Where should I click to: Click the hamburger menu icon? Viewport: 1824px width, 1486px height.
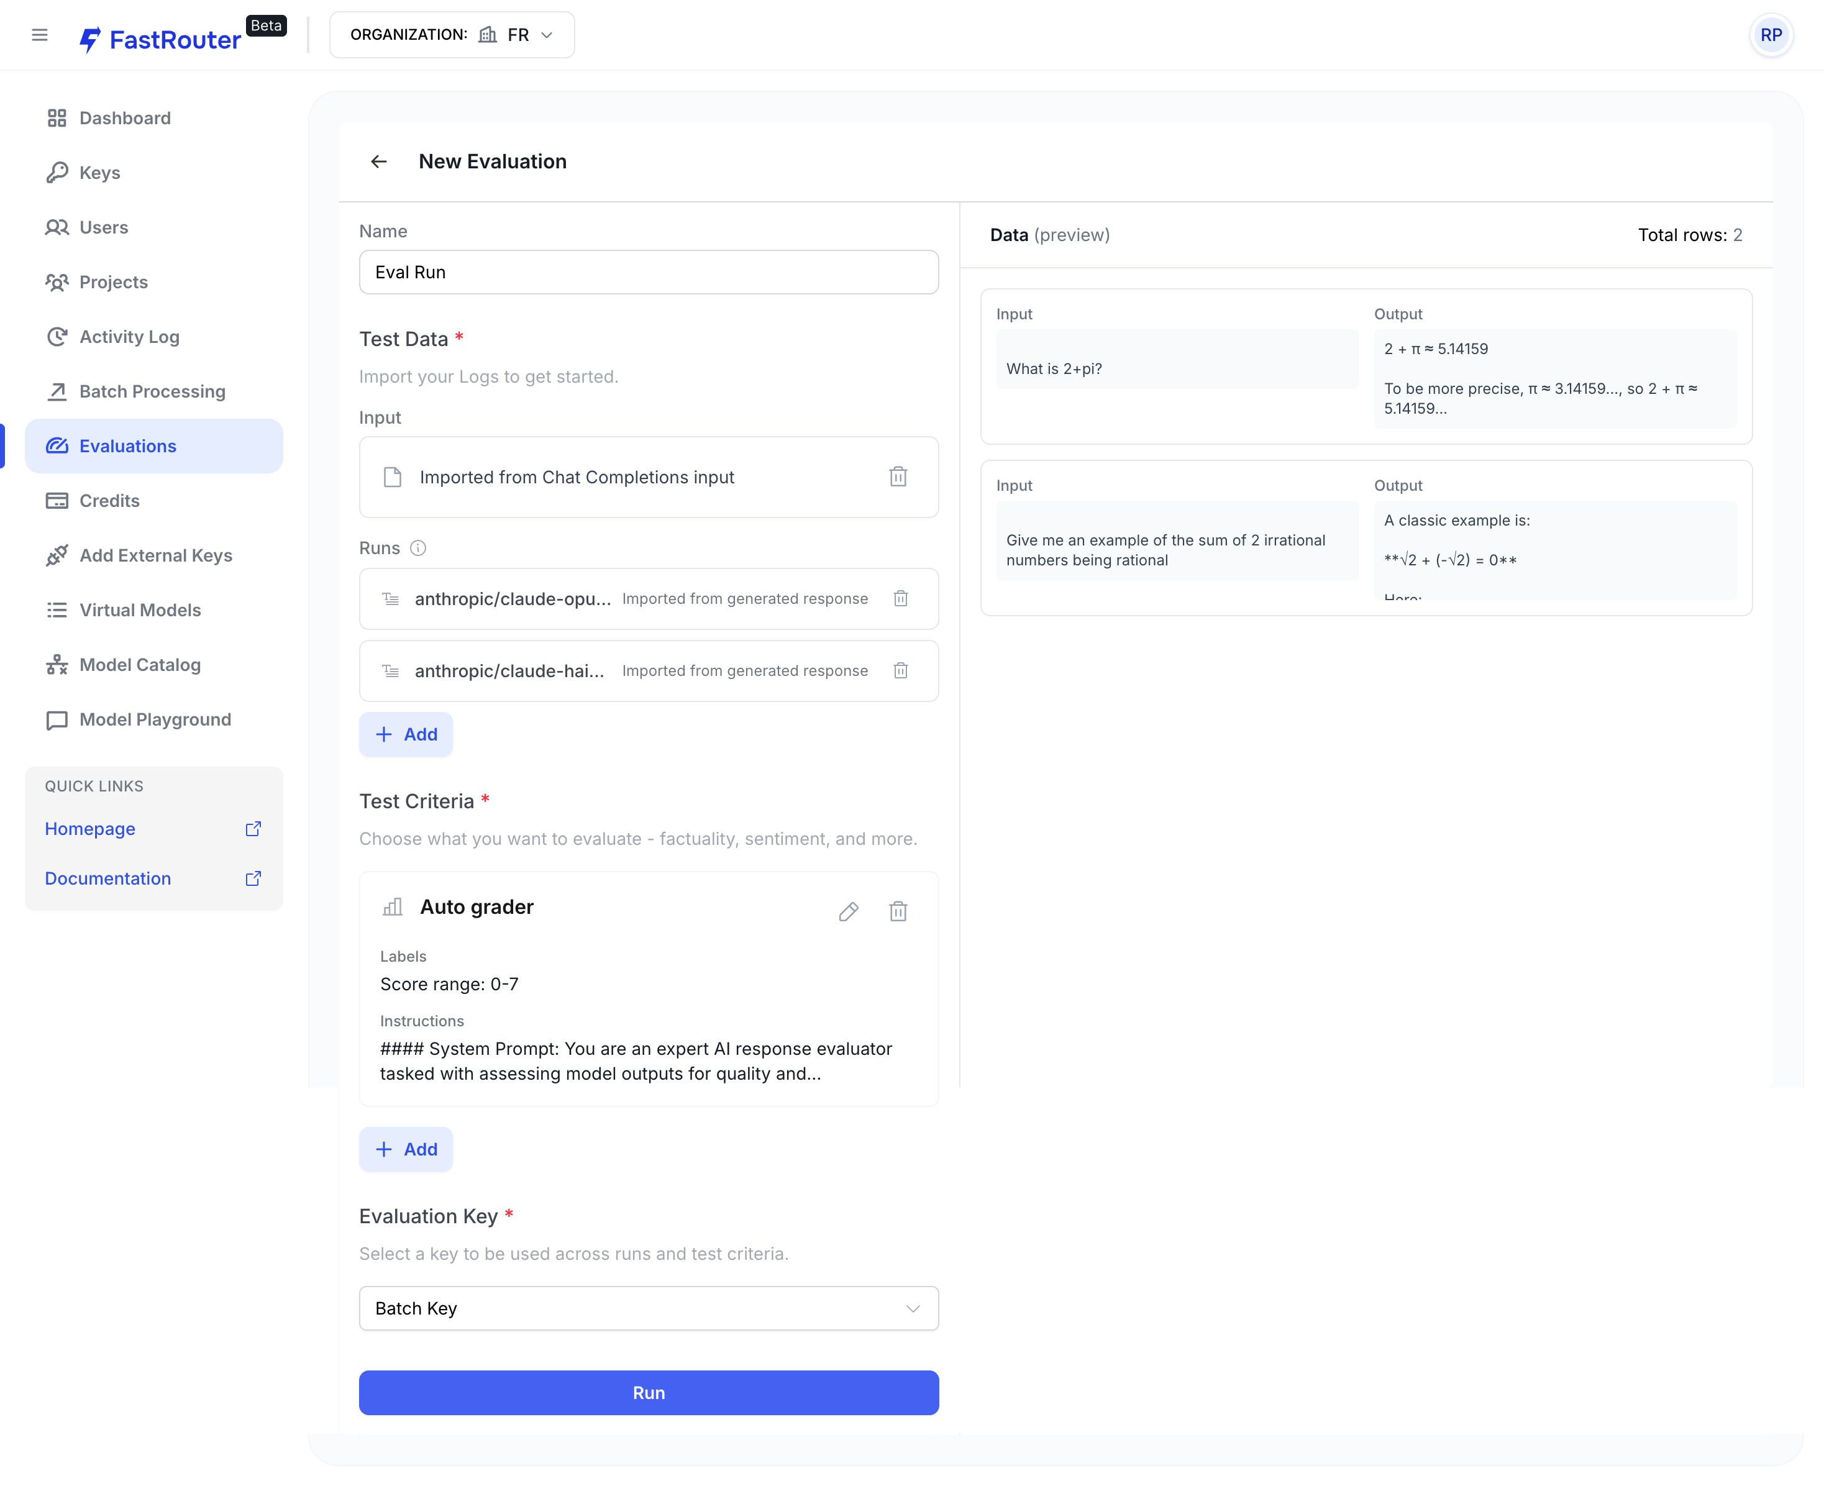[x=39, y=35]
